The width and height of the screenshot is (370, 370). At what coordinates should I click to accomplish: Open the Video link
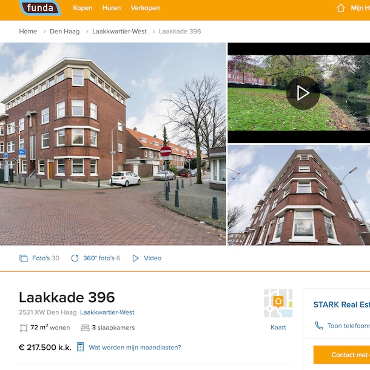tap(153, 258)
